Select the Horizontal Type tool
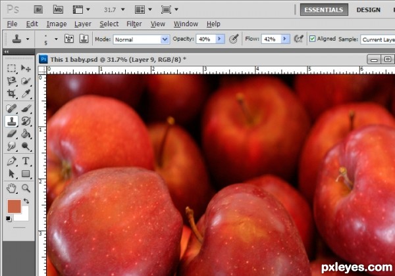395x276 pixels. click(26, 161)
